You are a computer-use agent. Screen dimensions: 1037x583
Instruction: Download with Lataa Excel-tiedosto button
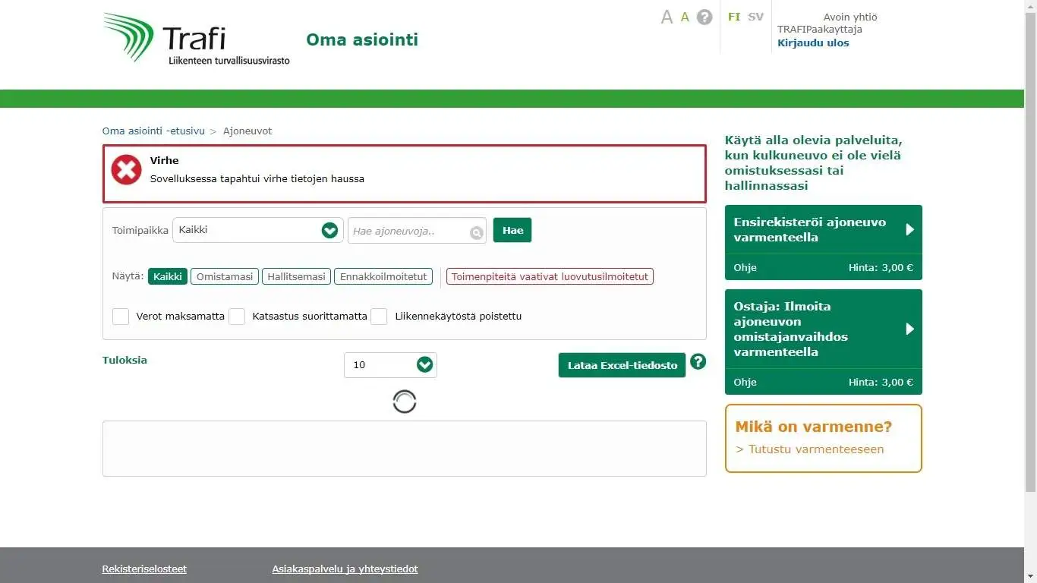(x=623, y=365)
